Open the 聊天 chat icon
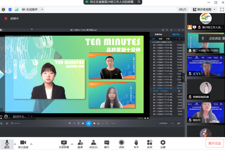The width and height of the screenshot is (225, 150). (107, 144)
